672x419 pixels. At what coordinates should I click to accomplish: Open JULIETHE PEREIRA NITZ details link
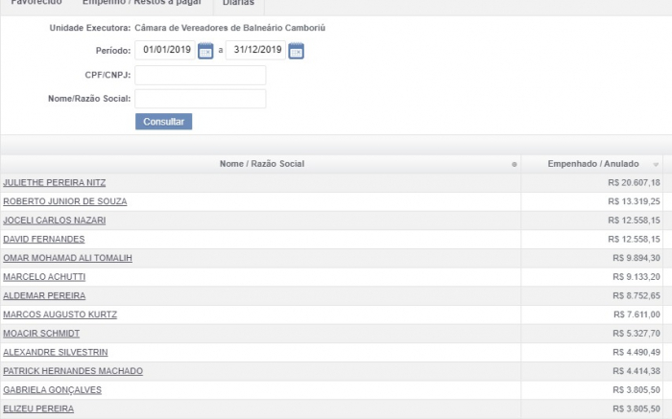(55, 182)
